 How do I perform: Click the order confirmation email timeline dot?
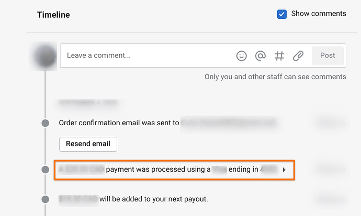(x=46, y=123)
